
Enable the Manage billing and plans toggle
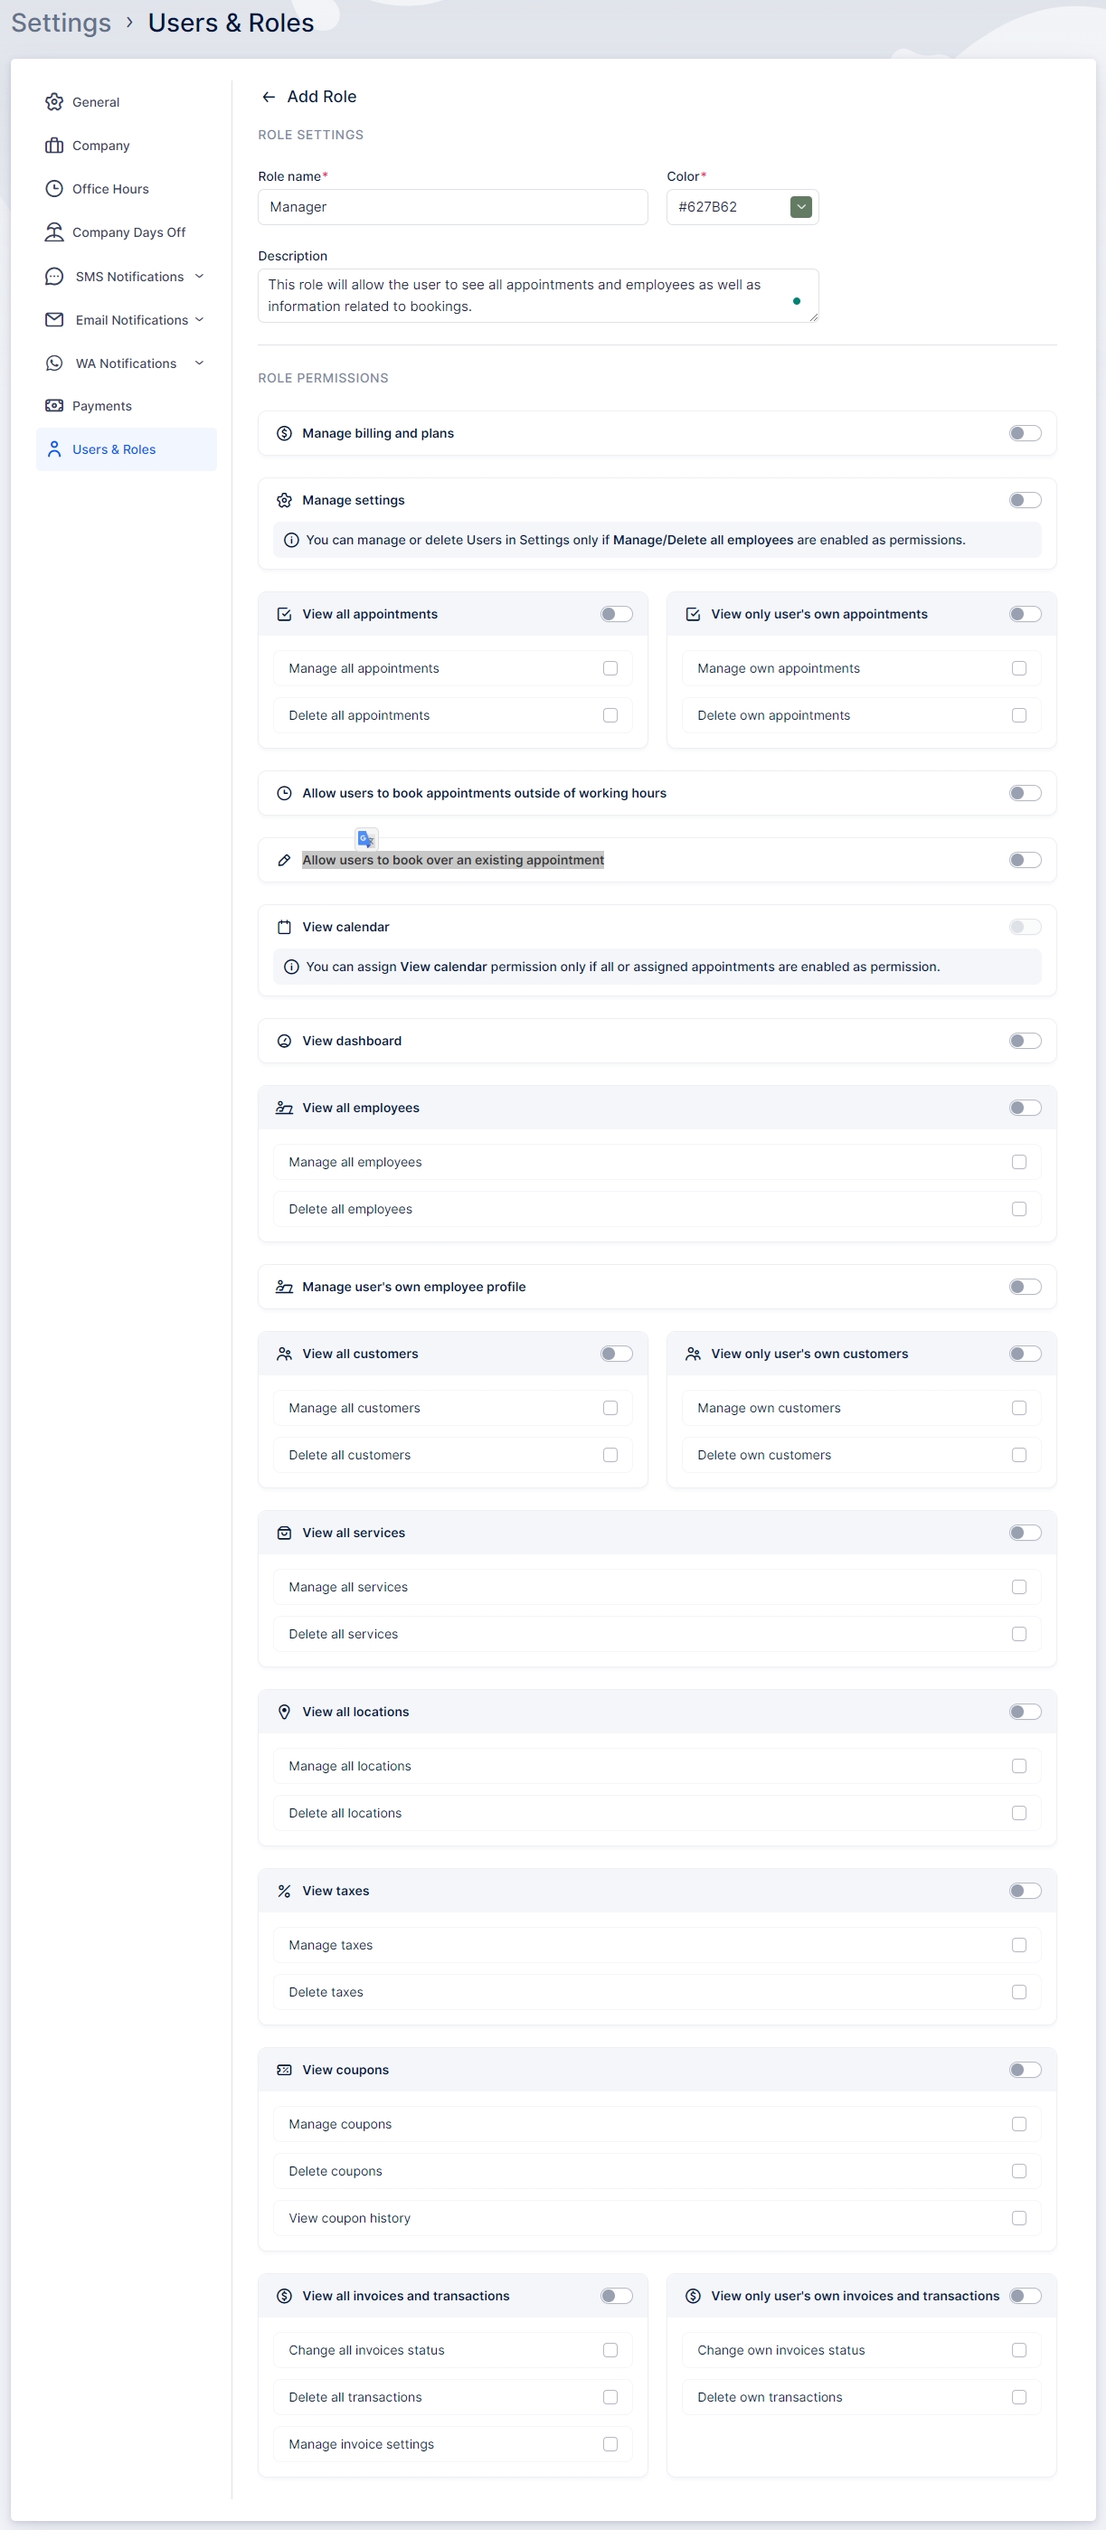point(1025,433)
